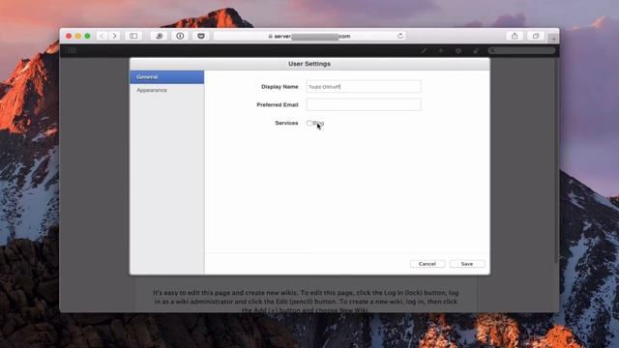Screen dimensions: 619x348
Task: Save the user settings
Action: [x=467, y=264]
